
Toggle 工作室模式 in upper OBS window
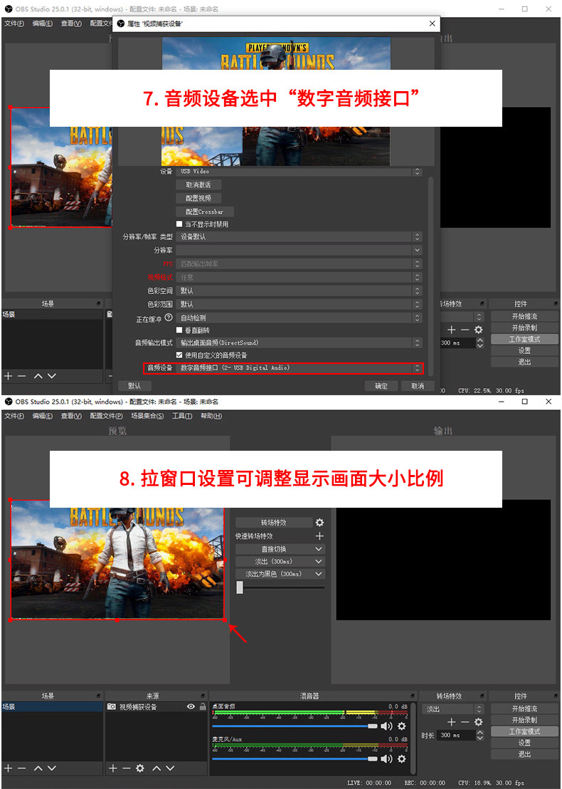524,339
